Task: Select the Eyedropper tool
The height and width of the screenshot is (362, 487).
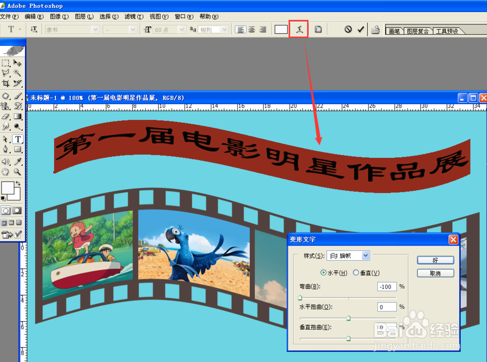Action: click(x=18, y=162)
